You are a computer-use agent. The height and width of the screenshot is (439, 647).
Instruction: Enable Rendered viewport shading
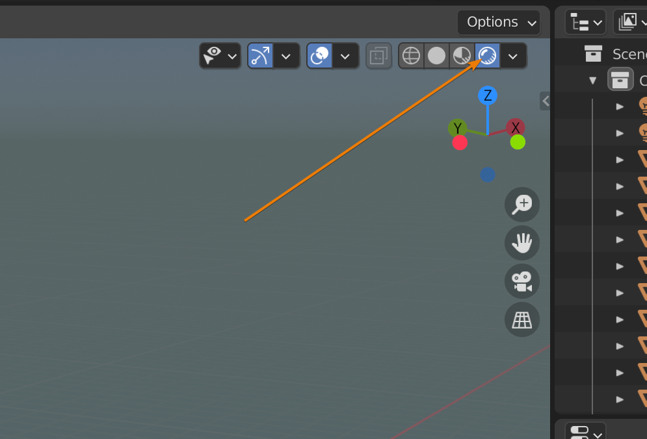click(x=487, y=55)
